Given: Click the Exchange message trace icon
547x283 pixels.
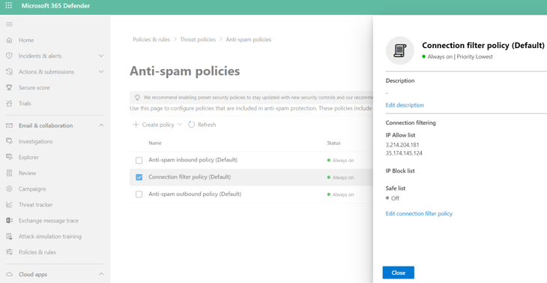Looking at the screenshot, I should [10, 221].
